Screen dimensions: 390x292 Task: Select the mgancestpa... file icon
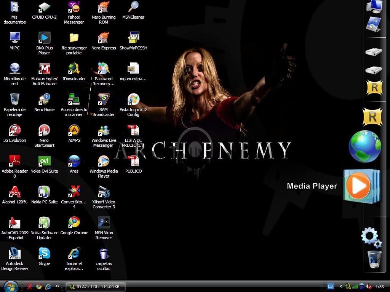coord(133,72)
